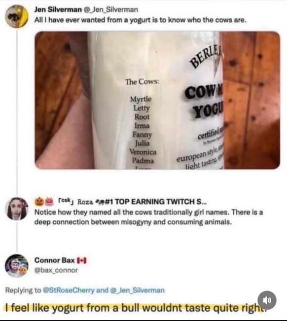This screenshot has width=287, height=321.
Task: Mute the video with the speaker icon
Action: click(x=267, y=300)
